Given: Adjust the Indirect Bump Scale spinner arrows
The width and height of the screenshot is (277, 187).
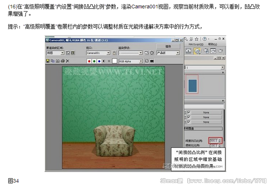Looking at the screenshot, I should pos(220,141).
